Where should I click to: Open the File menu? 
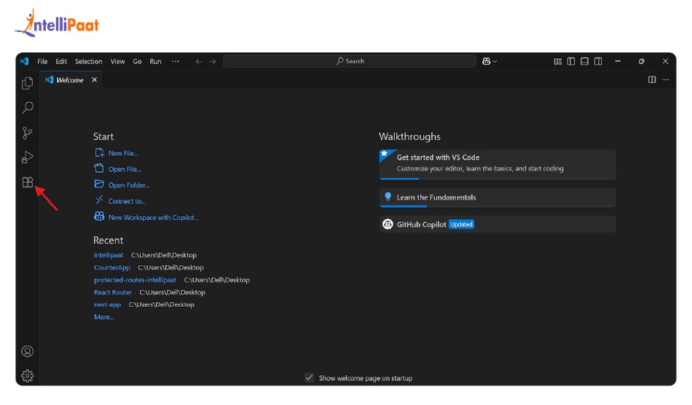coord(42,61)
